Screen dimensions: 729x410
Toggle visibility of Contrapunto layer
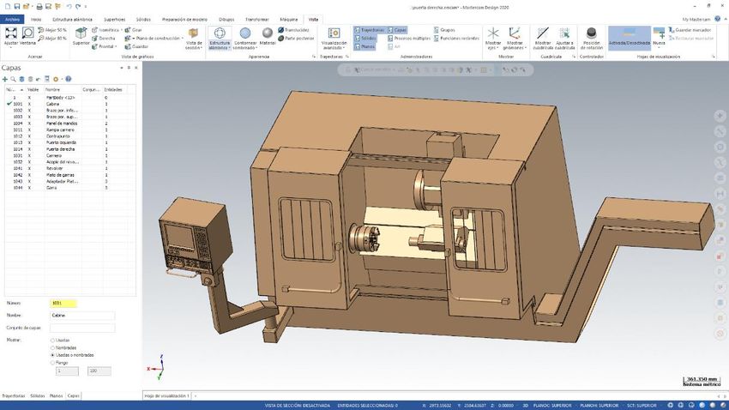(29, 136)
